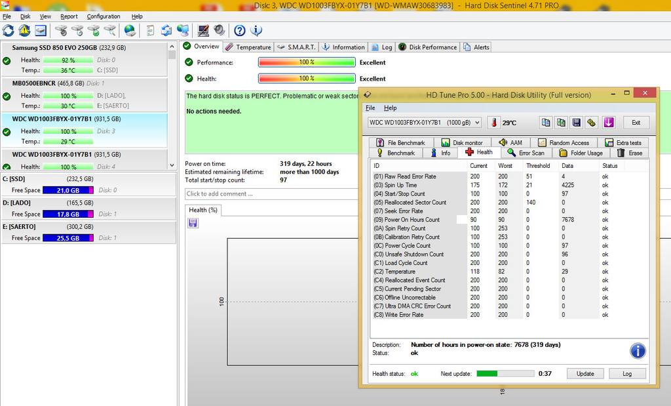Image resolution: width=671 pixels, height=406 pixels.
Task: Open the Report menu
Action: pyautogui.click(x=69, y=16)
